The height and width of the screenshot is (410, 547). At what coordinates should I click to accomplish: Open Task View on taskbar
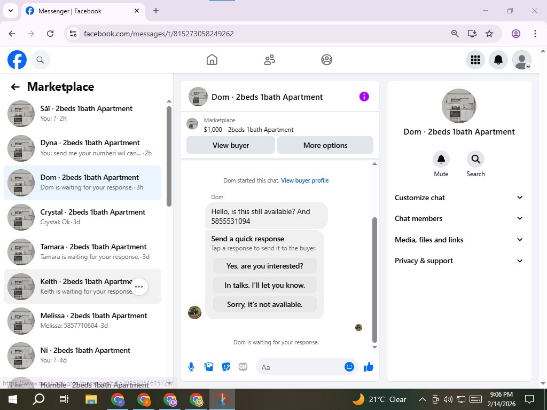[64, 399]
